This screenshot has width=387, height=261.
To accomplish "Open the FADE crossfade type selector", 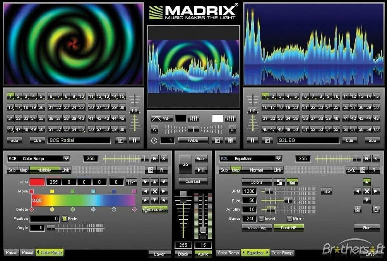I will tap(193, 141).
